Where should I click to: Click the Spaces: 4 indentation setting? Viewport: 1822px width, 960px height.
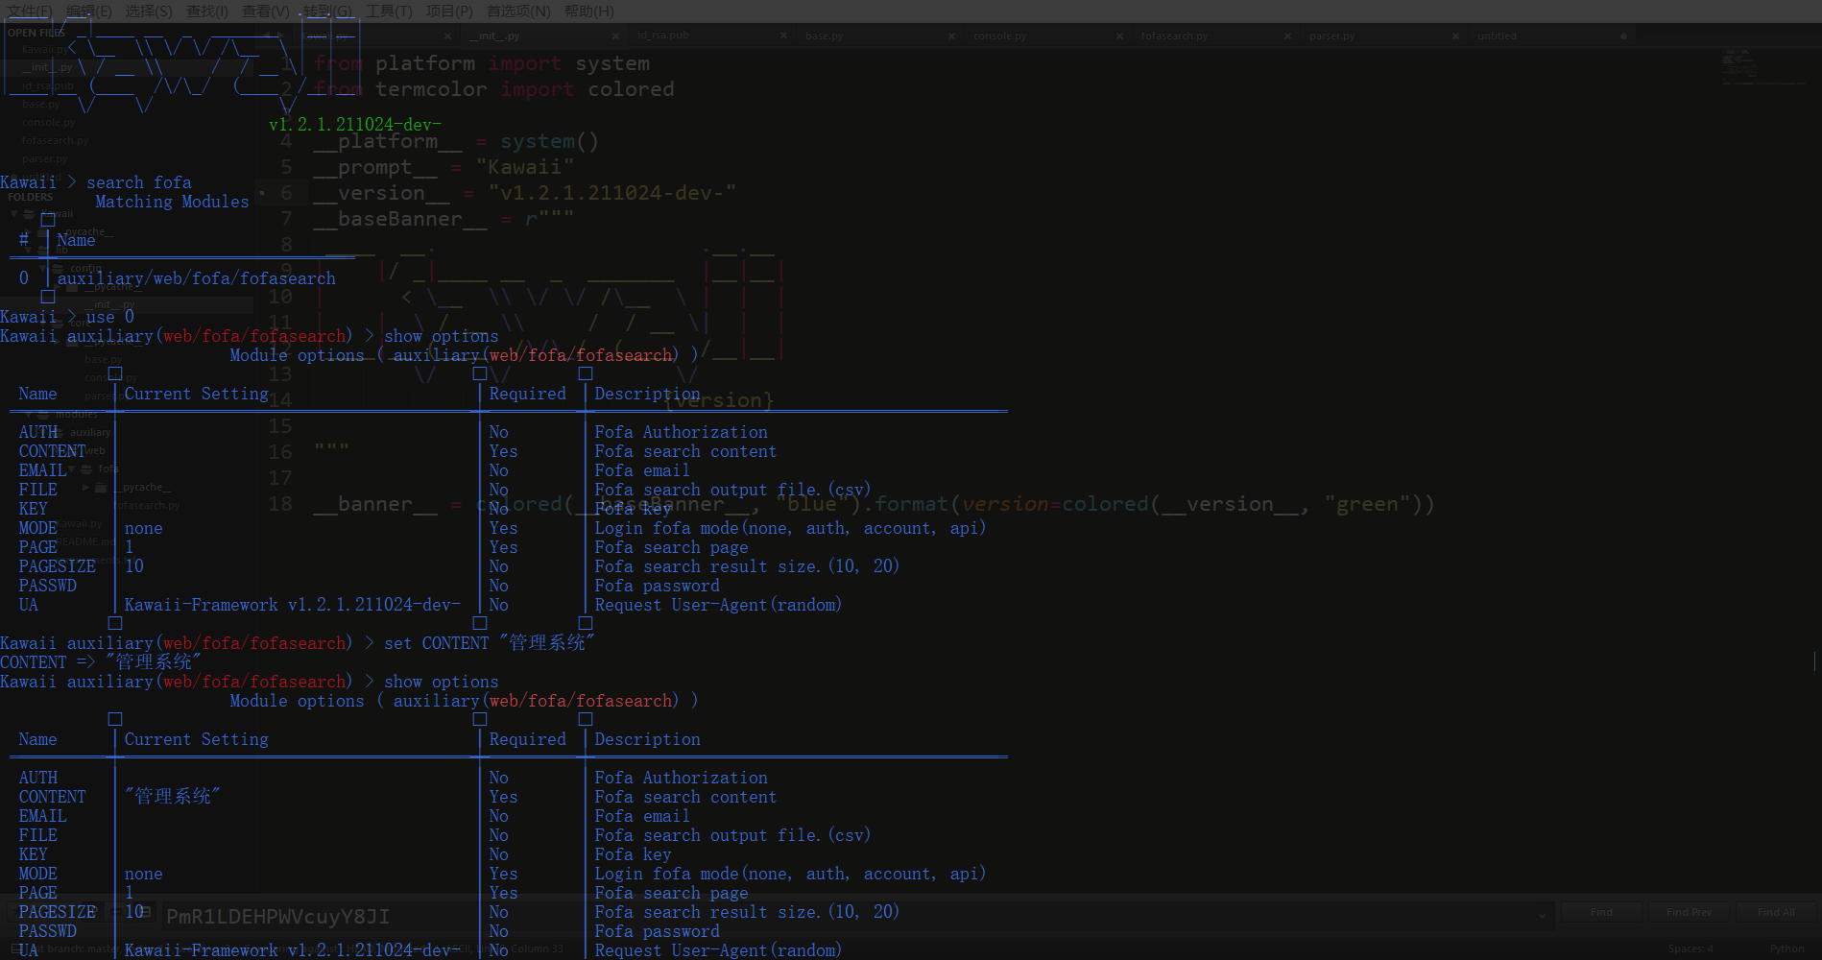1690,948
